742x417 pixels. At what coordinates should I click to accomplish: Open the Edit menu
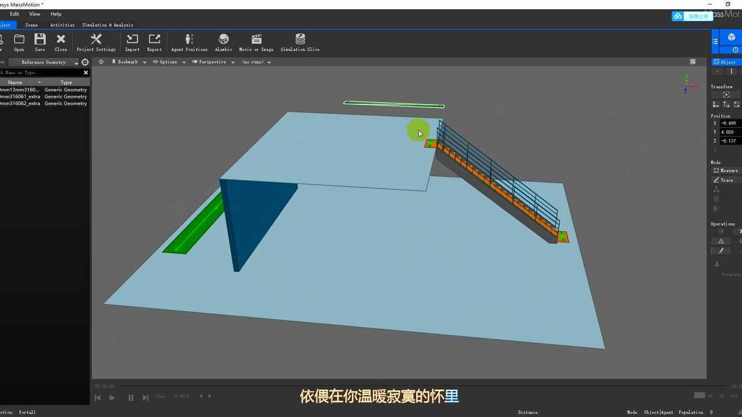(x=14, y=13)
